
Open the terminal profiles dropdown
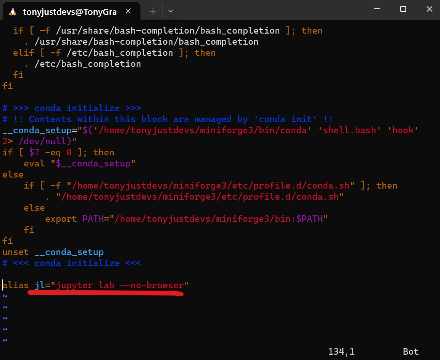[x=170, y=11]
